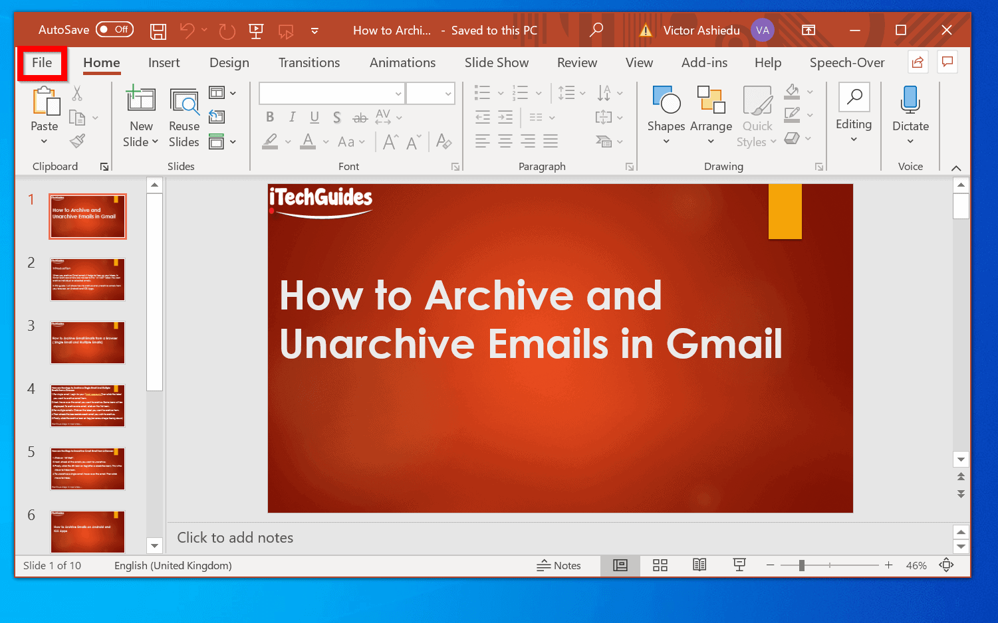Select the Cut scissors icon
Image resolution: width=998 pixels, height=623 pixels.
point(77,94)
